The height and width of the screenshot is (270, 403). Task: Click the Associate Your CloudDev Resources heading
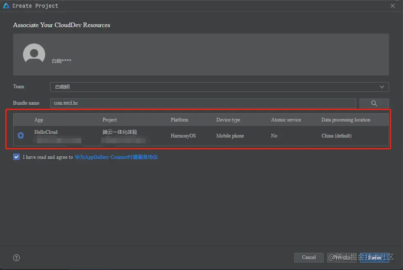62,25
